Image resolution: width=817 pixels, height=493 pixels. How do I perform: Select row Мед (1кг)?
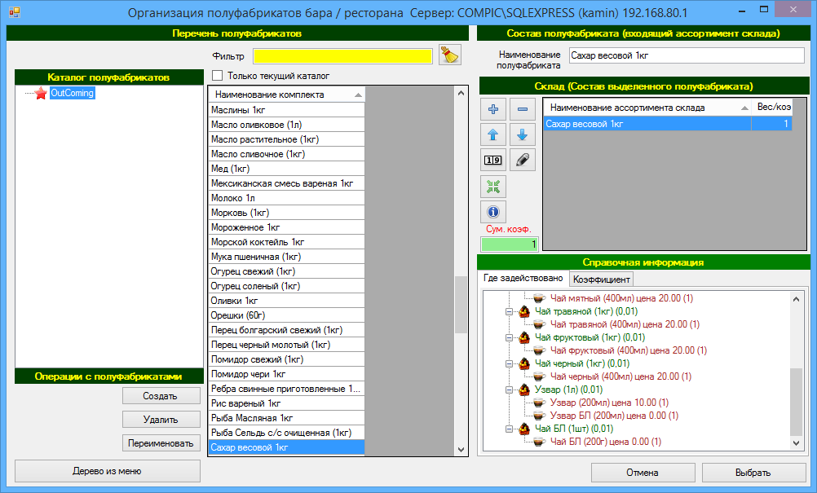[286, 169]
